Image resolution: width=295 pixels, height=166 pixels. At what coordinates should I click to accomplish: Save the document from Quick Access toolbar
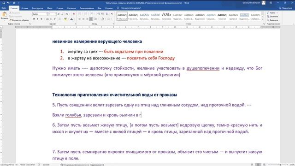pyautogui.click(x=4, y=3)
